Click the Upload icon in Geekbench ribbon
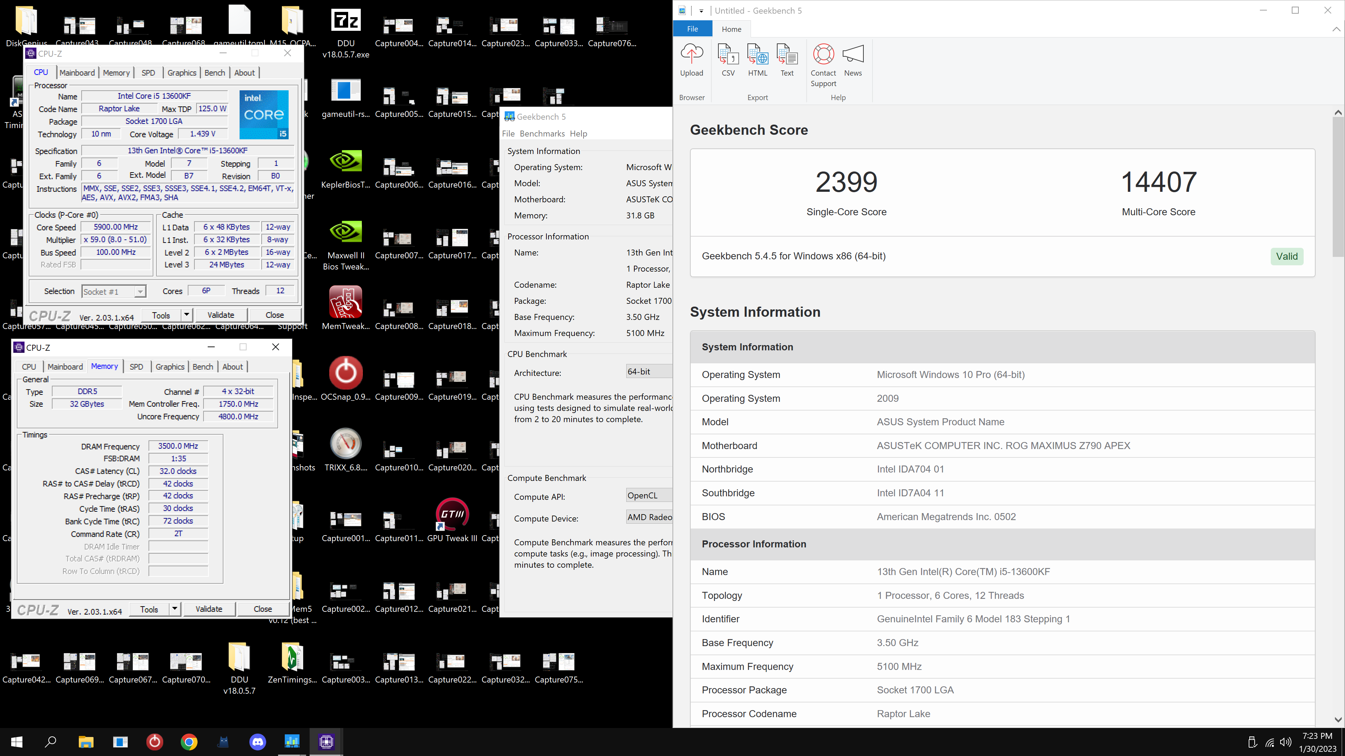The height and width of the screenshot is (756, 1345). pos(691,61)
